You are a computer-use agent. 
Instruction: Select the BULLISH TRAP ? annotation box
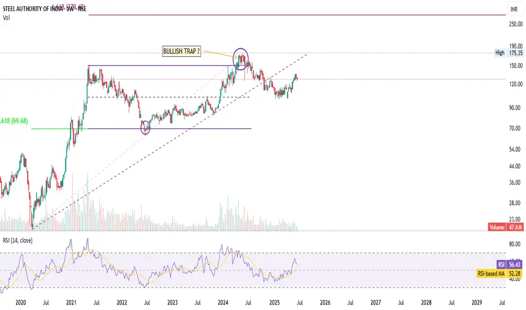click(x=182, y=51)
